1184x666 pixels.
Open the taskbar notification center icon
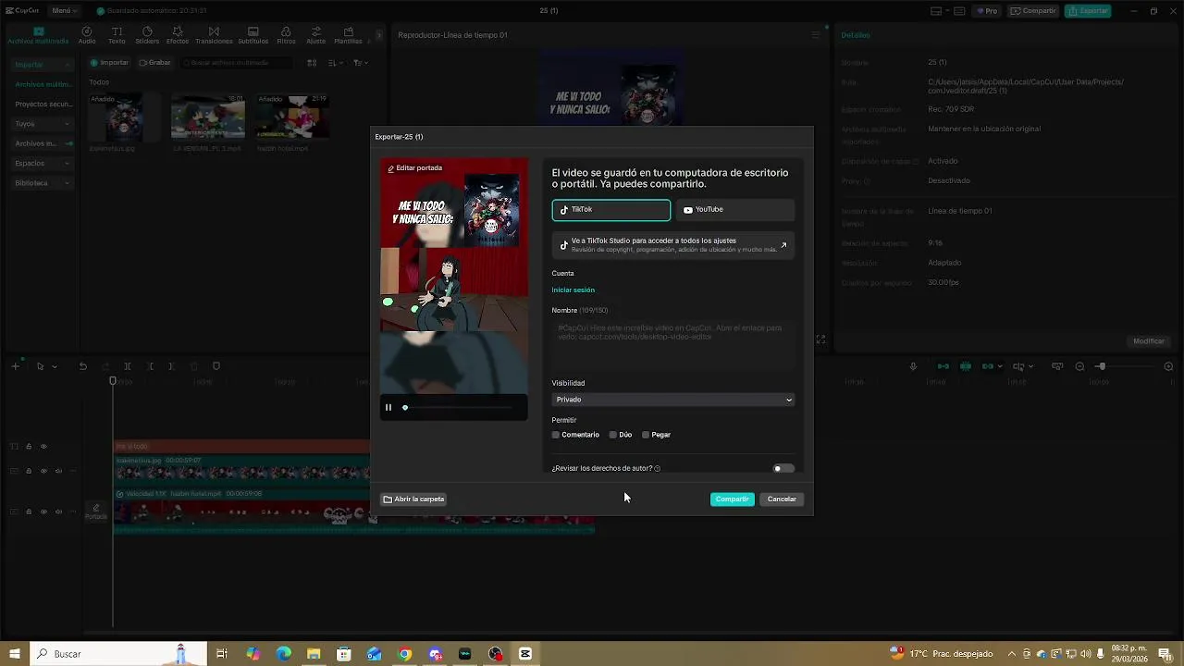pos(1164,654)
